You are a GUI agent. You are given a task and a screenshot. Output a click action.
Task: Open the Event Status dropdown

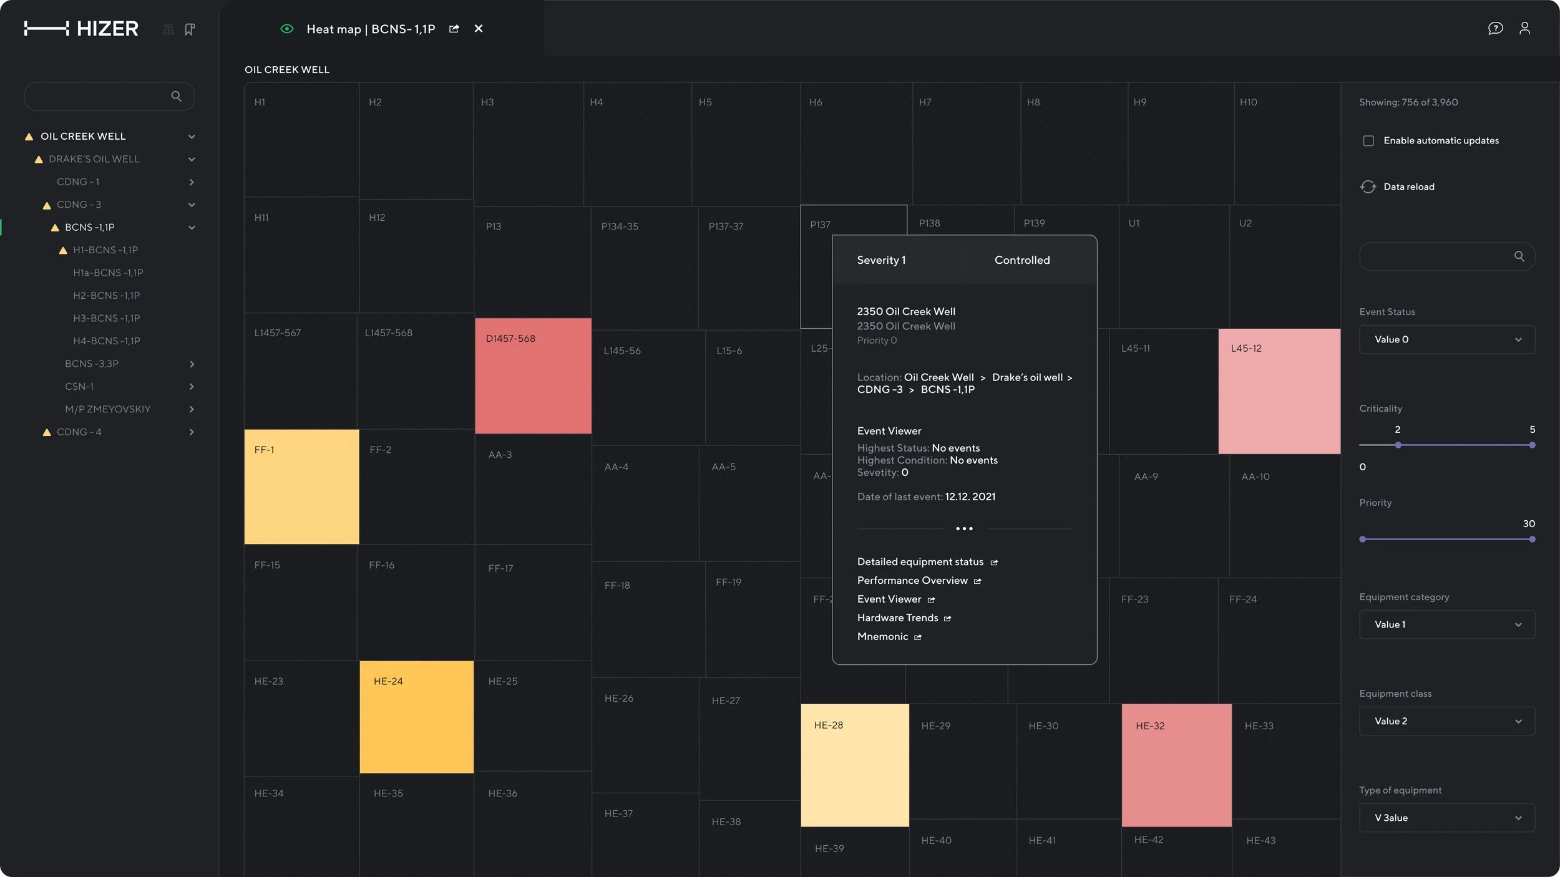1446,339
